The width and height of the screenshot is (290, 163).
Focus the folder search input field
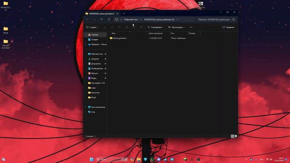(216, 19)
